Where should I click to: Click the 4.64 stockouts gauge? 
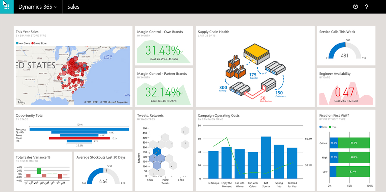pos(103,176)
